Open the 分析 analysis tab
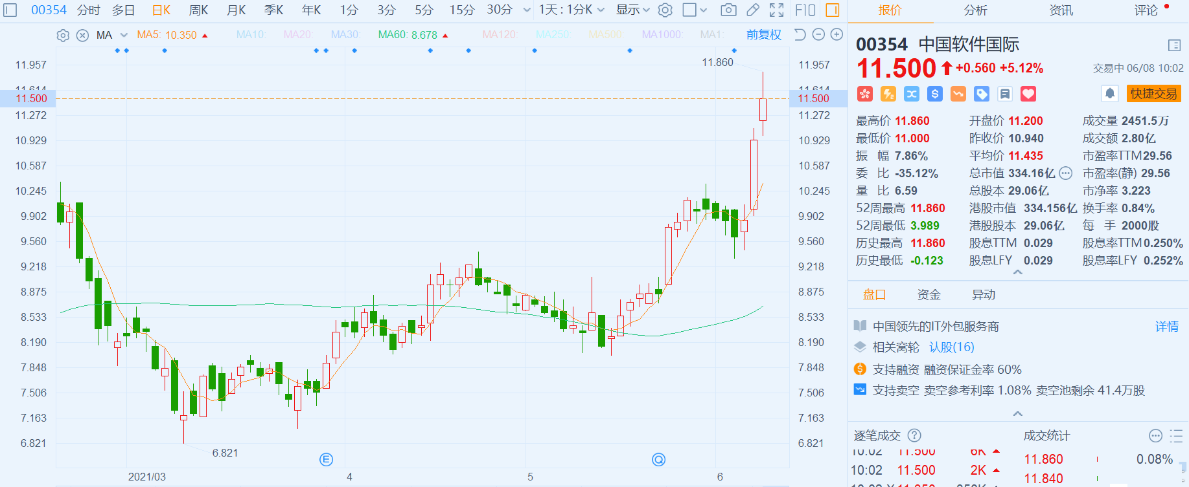The image size is (1189, 487). point(976,10)
